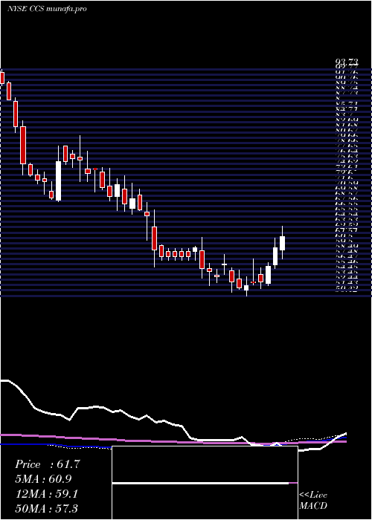The width and height of the screenshot is (372, 520).
Task: Select the 50MA : 57.3 value
Action: pyautogui.click(x=47, y=509)
